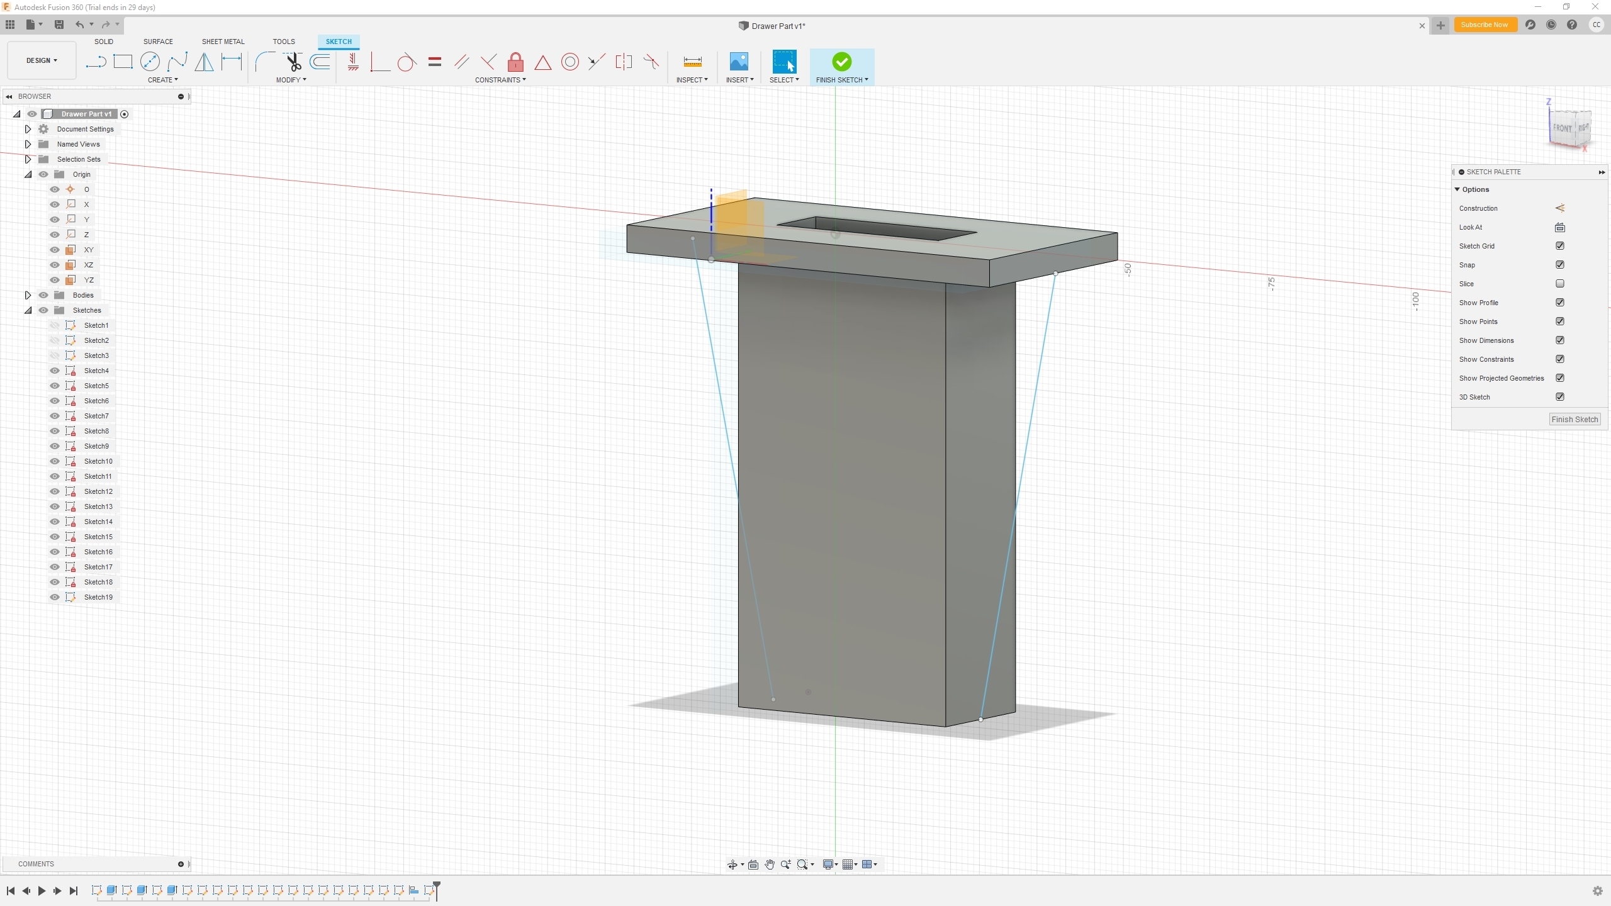Click the Select tool icon
This screenshot has width=1611, height=906.
[x=784, y=62]
